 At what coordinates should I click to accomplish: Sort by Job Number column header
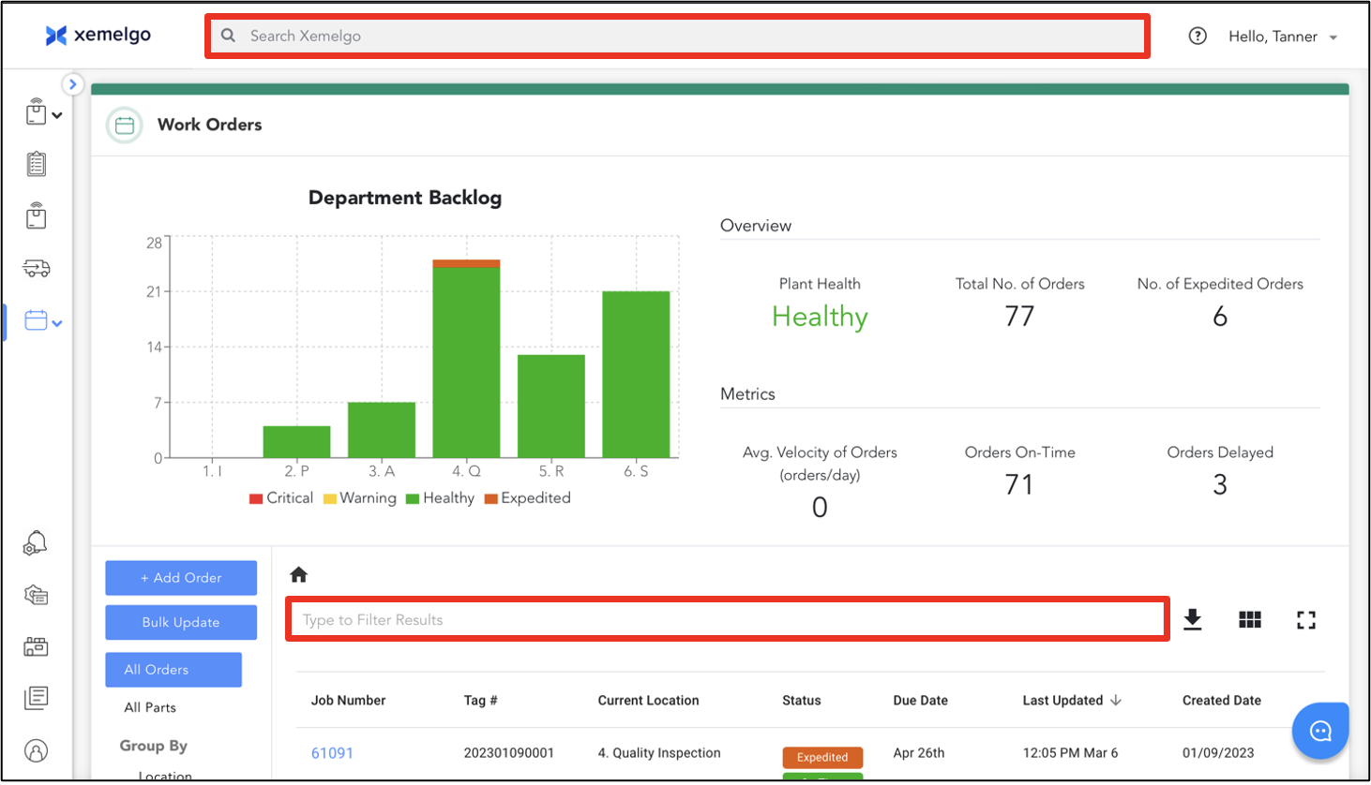tap(349, 700)
